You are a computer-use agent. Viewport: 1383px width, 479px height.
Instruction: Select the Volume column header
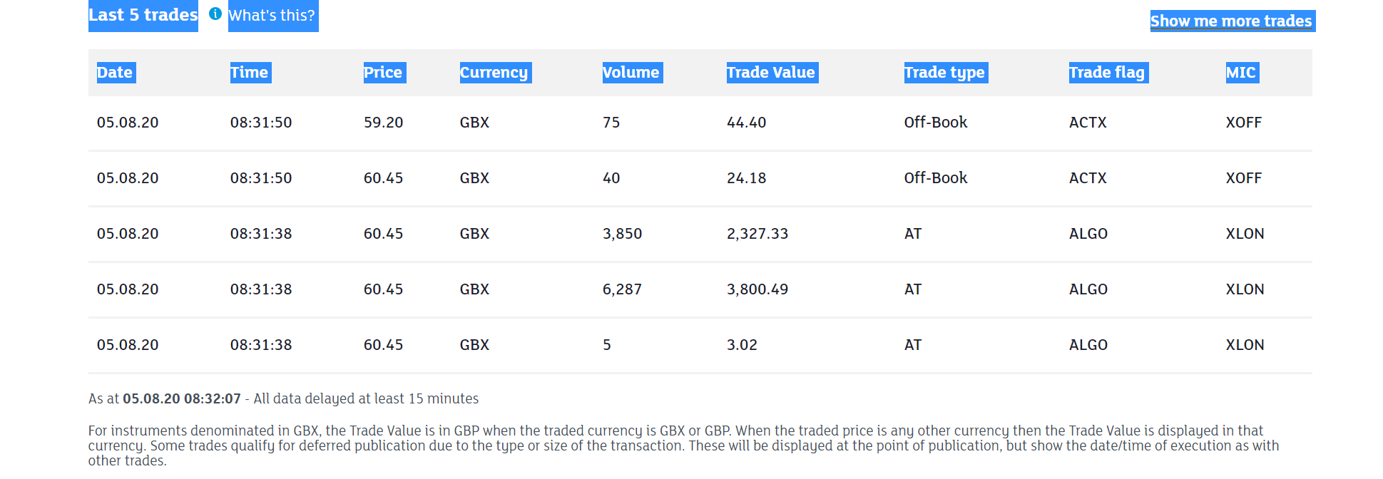(x=631, y=73)
